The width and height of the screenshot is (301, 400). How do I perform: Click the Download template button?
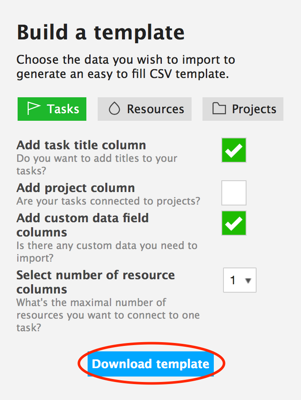pos(151,364)
